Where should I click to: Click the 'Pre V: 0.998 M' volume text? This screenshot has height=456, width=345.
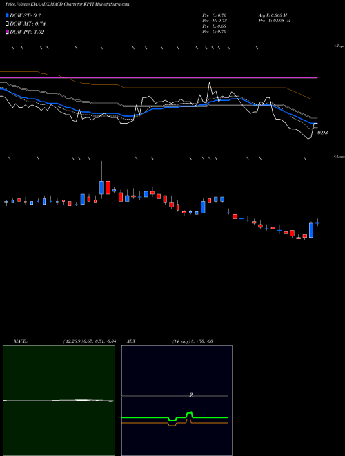click(x=275, y=21)
